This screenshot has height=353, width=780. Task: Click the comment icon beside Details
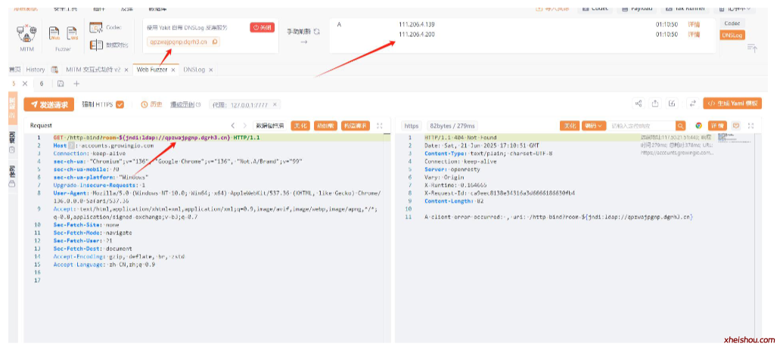click(x=736, y=125)
